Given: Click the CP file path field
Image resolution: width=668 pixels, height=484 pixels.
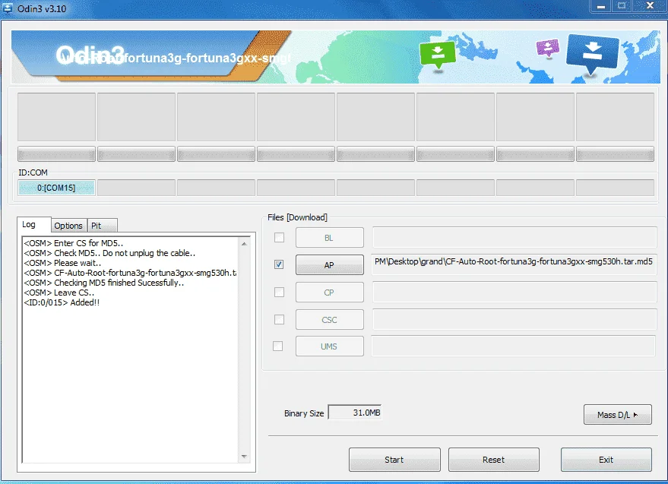Looking at the screenshot, I should pyautogui.click(x=514, y=293).
